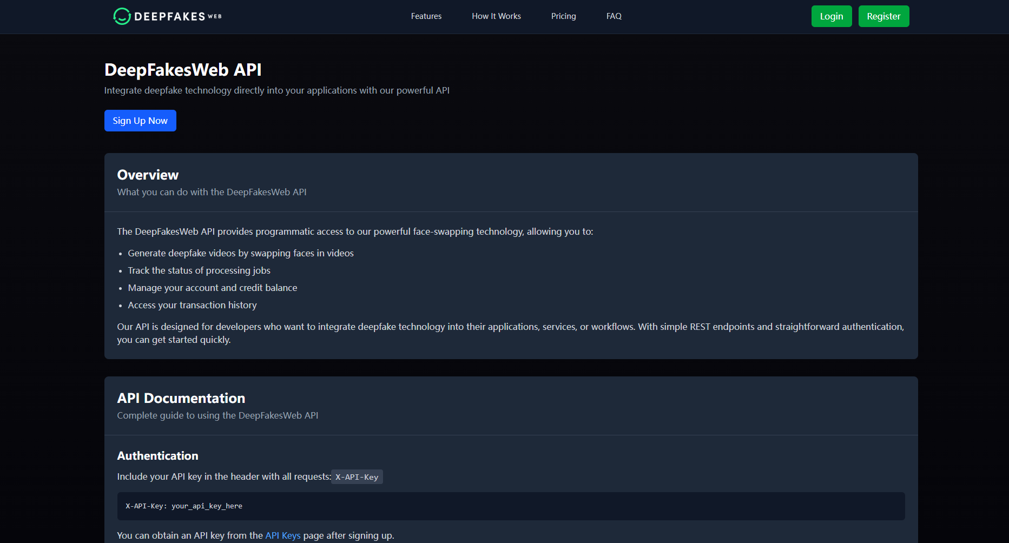Open the FAQ nav link
This screenshot has height=543, width=1009.
(x=614, y=16)
